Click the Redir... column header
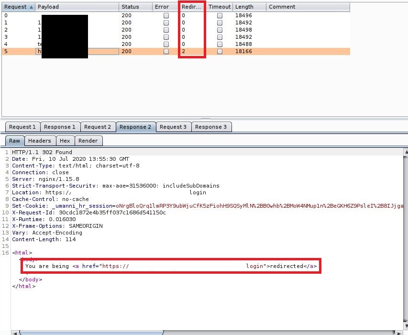Image resolution: width=408 pixels, height=335 pixels. (192, 7)
